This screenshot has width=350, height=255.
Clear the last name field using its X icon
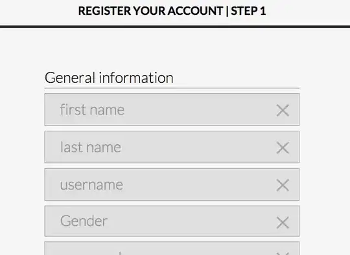(x=283, y=148)
